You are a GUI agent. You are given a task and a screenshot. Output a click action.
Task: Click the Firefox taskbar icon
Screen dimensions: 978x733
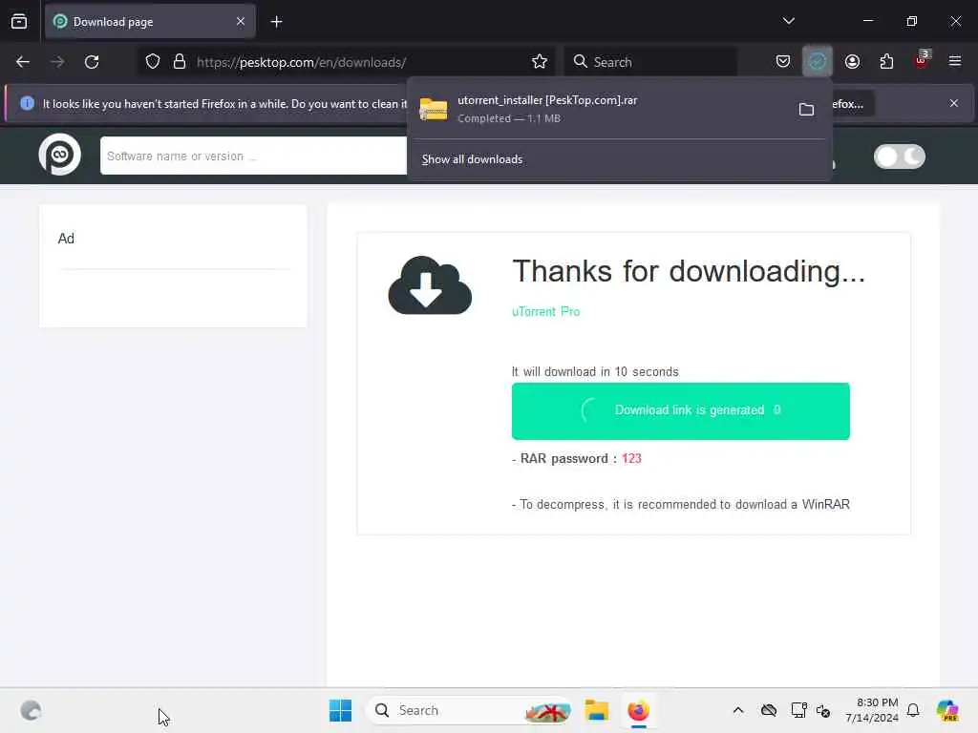pos(638,710)
